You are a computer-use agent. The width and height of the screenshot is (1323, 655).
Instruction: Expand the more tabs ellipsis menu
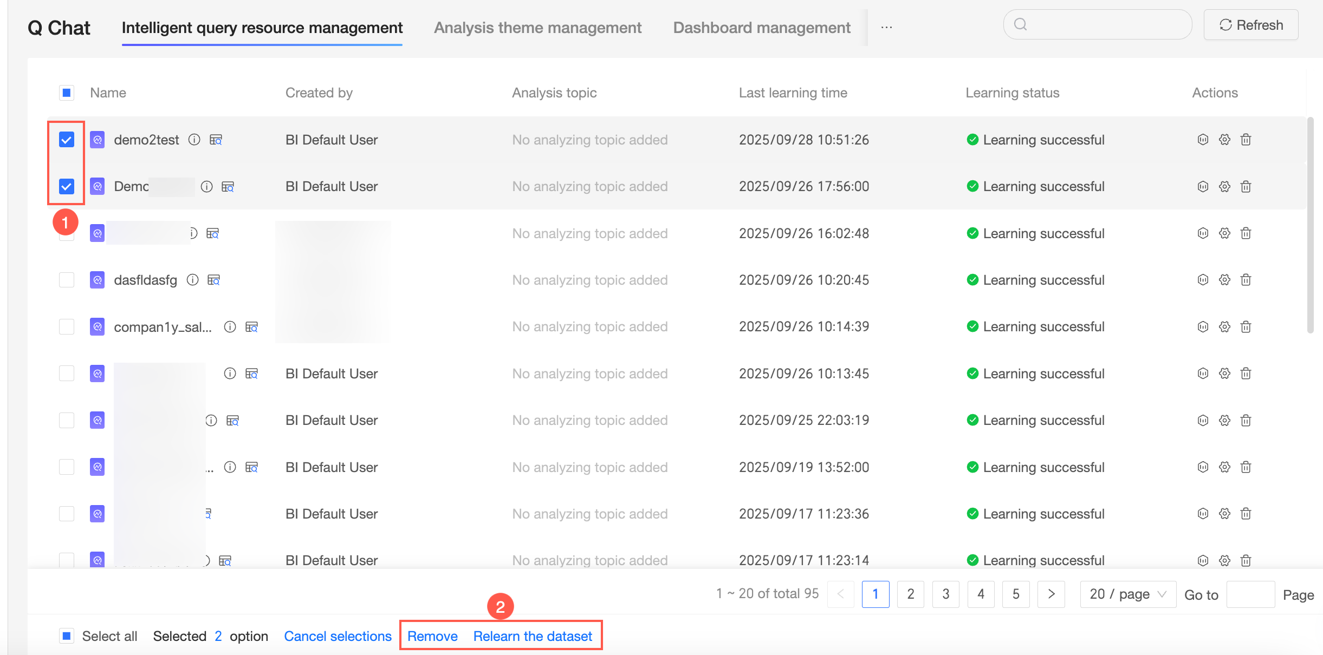coord(886,27)
